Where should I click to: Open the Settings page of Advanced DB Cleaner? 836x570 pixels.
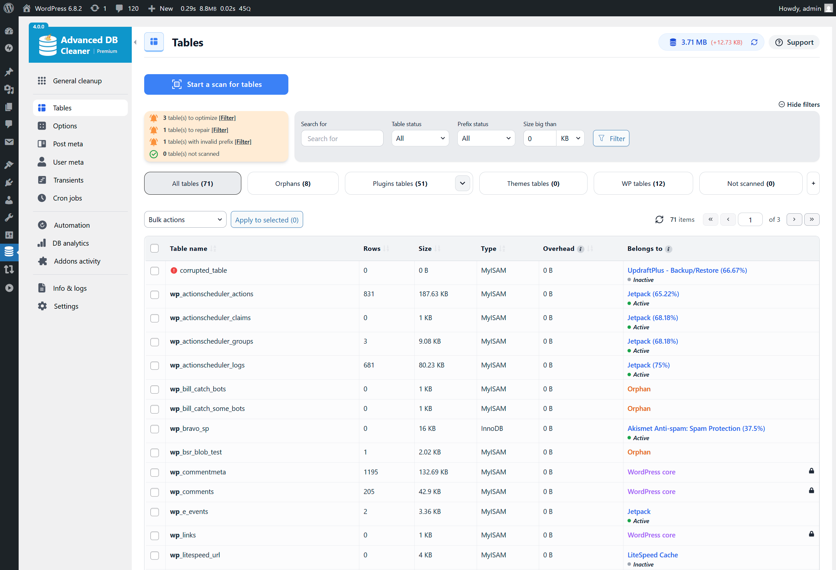click(x=66, y=306)
